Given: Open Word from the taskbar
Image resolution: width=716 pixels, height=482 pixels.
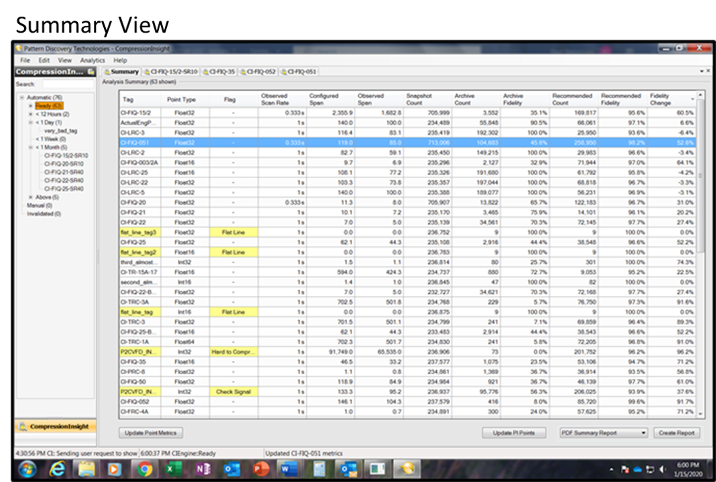Looking at the screenshot, I should tap(288, 470).
